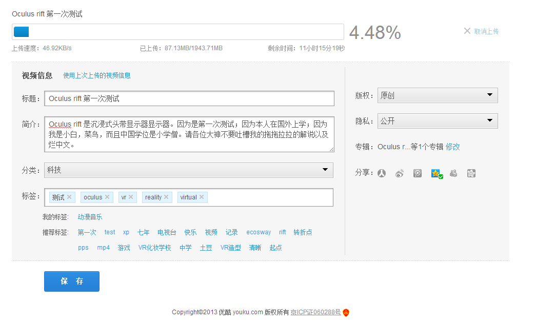Open the 隐私 dropdown showing 公开

click(438, 121)
